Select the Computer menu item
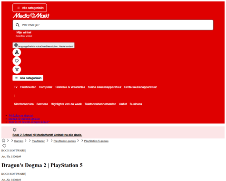The image size is (226, 181). pos(46,87)
